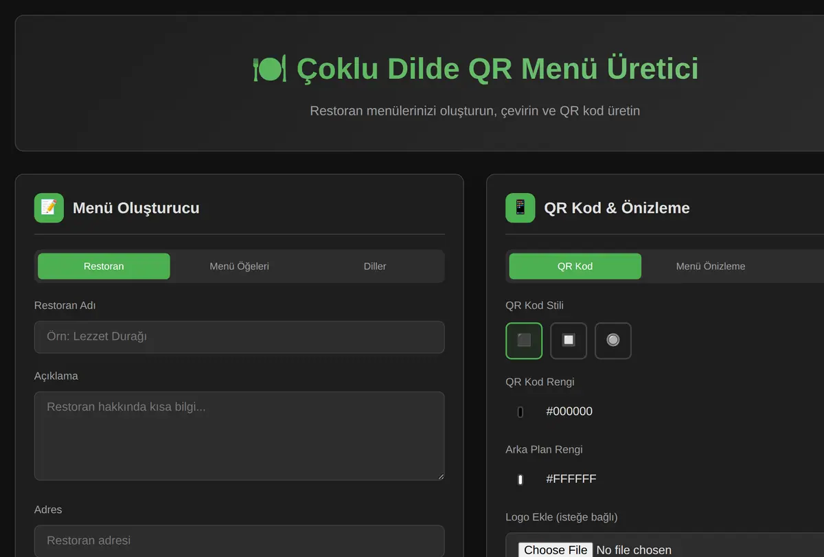Click the QR Kod & Önizleme panel title
The image size is (824, 557).
tap(617, 208)
